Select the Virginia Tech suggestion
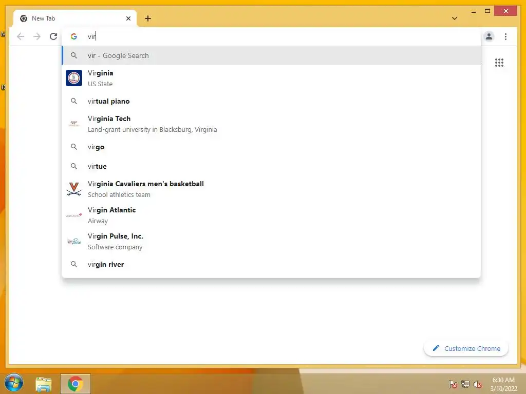This screenshot has width=526, height=394. [x=271, y=124]
